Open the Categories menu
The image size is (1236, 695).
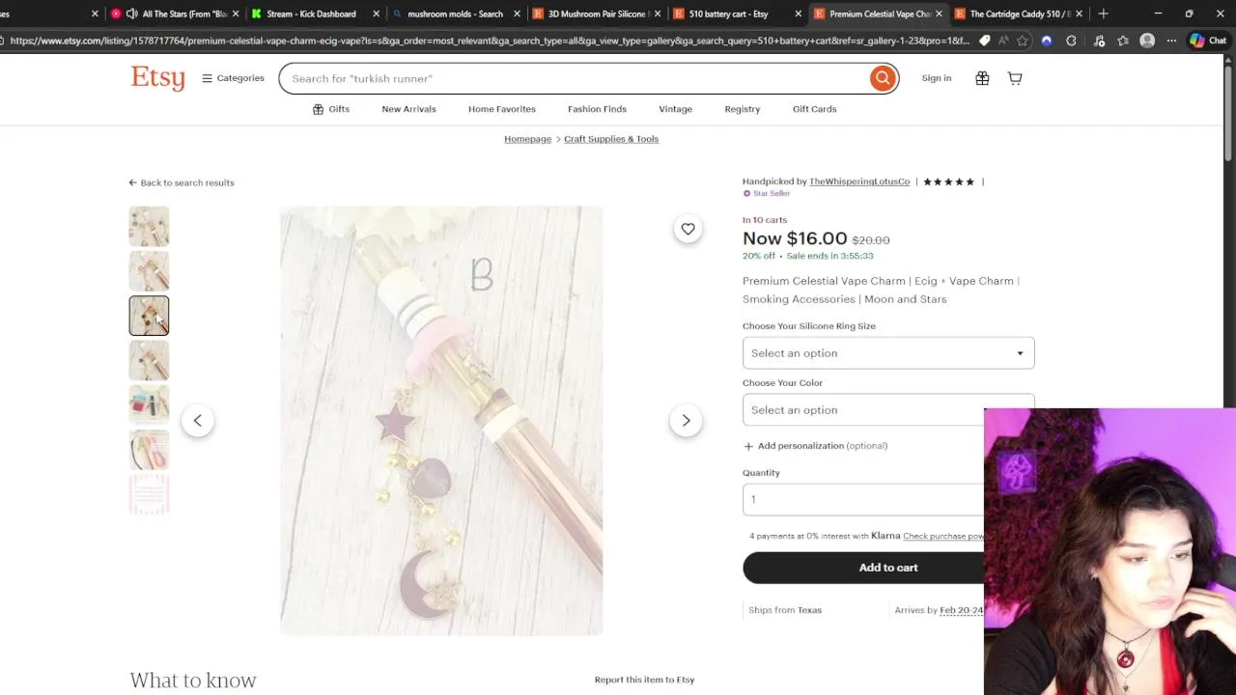(233, 78)
